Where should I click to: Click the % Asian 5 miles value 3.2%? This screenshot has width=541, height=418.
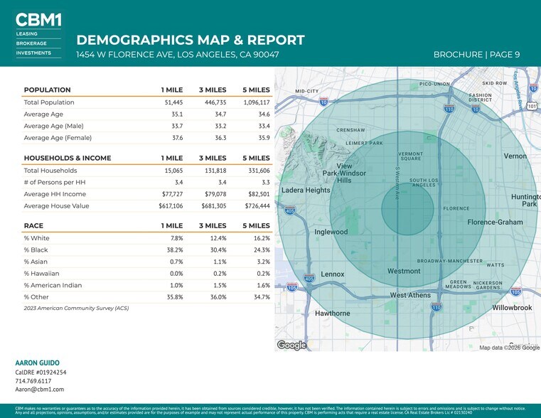(263, 262)
